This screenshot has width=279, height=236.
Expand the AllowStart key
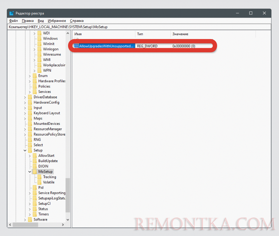[30, 156]
